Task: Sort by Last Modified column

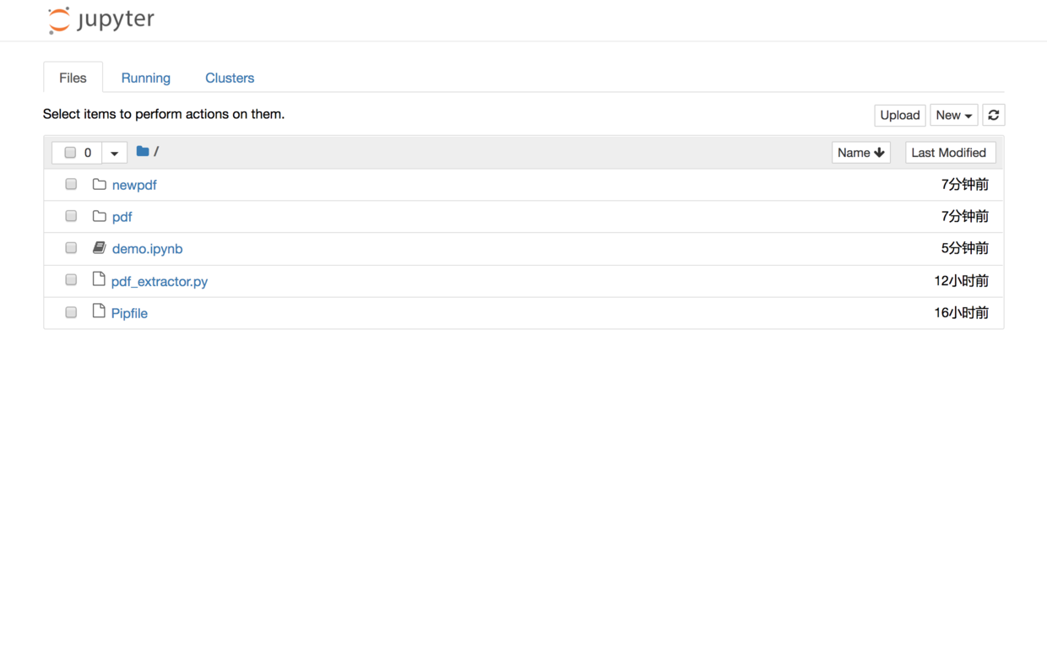Action: point(949,153)
